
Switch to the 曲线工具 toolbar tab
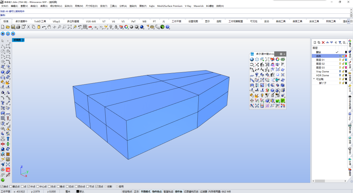(x=281, y=21)
